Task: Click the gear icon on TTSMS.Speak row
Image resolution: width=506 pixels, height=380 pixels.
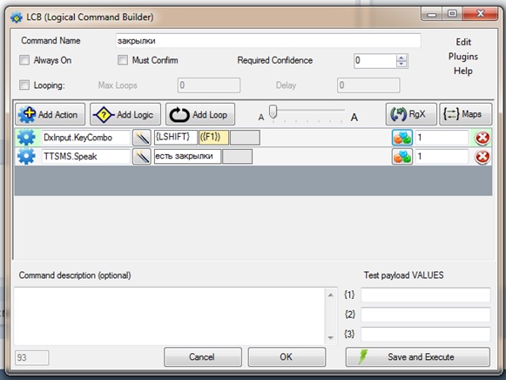Action: click(26, 157)
